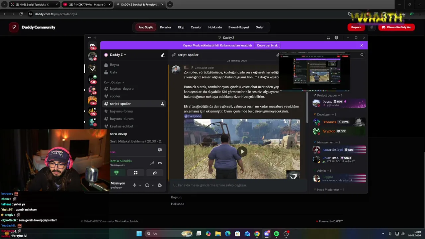The height and width of the screenshot is (239, 425).
Task: Select the script-spoiler channel
Action: pos(134,104)
